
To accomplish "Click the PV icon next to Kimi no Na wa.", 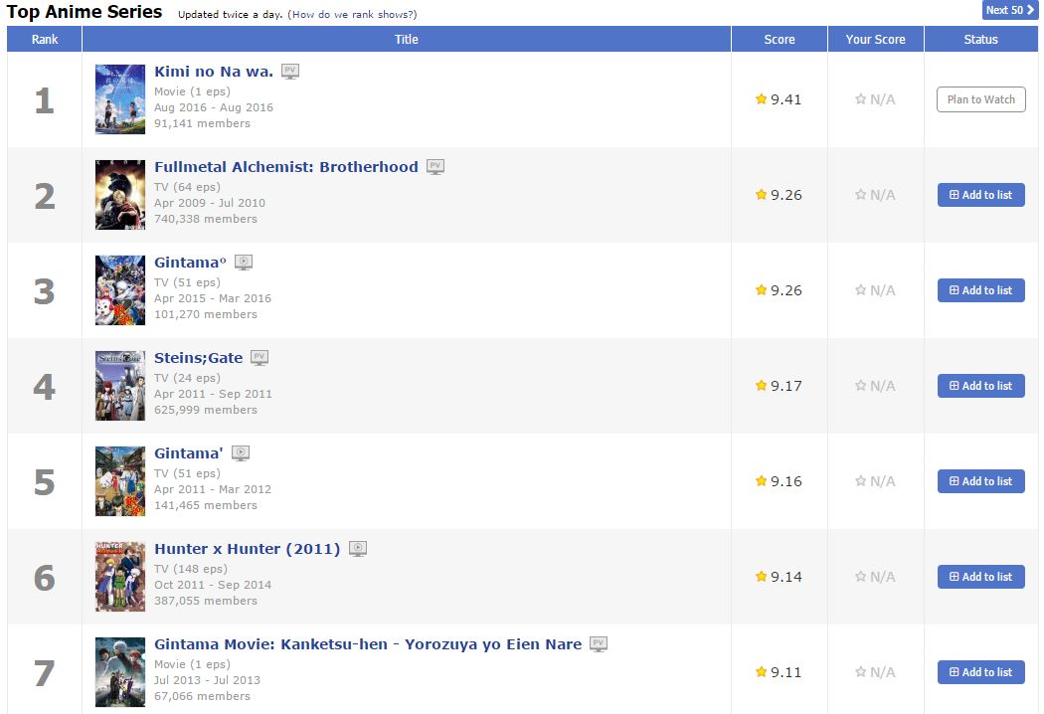I will [289, 72].
